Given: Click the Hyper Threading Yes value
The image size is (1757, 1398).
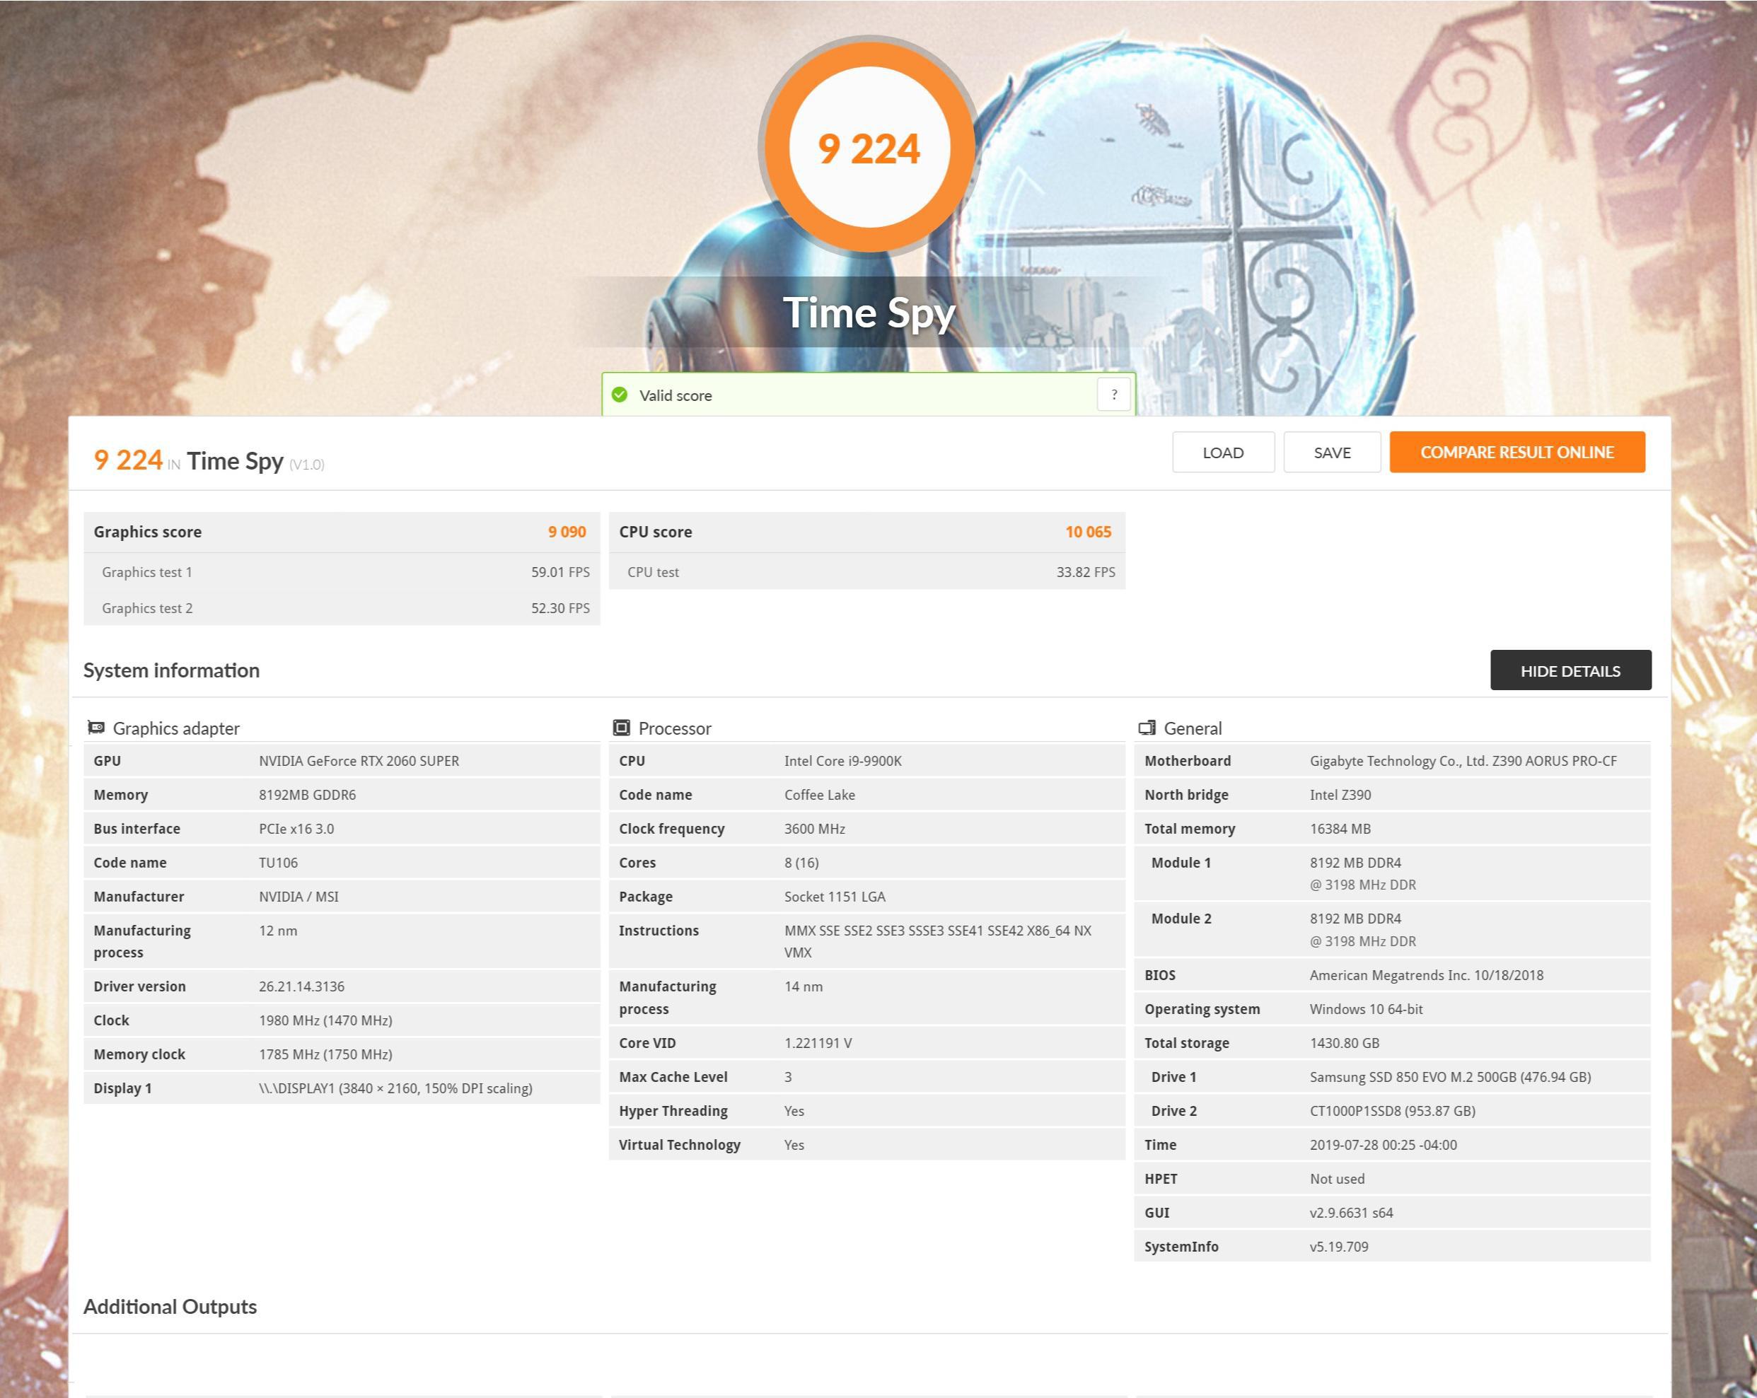Looking at the screenshot, I should [x=794, y=1111].
